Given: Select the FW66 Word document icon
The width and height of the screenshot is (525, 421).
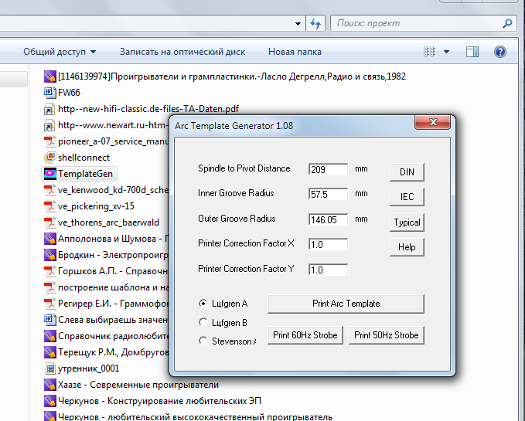Looking at the screenshot, I should 49,93.
